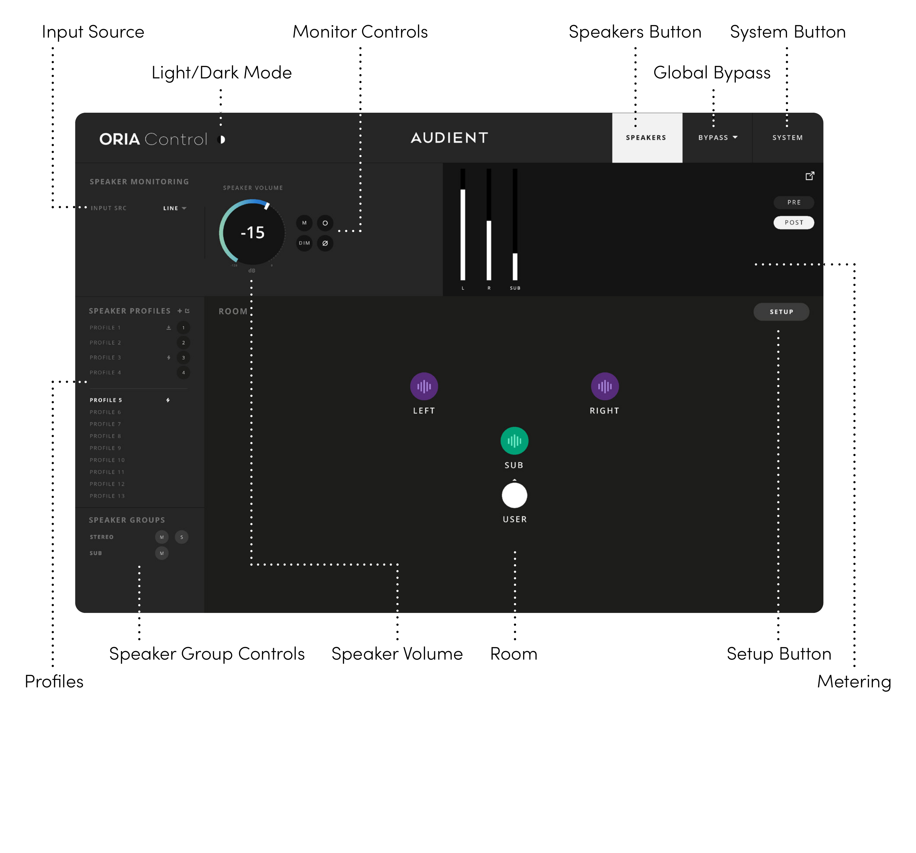Select the RIGHT speaker icon in the room

[605, 386]
